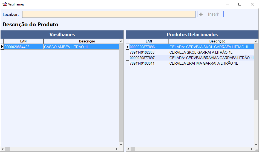Close the Vasilhames window
The image size is (259, 152).
[x=252, y=4]
